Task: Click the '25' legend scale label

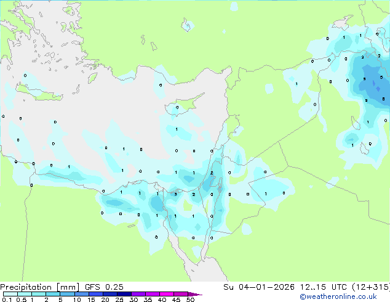Action: (119, 300)
